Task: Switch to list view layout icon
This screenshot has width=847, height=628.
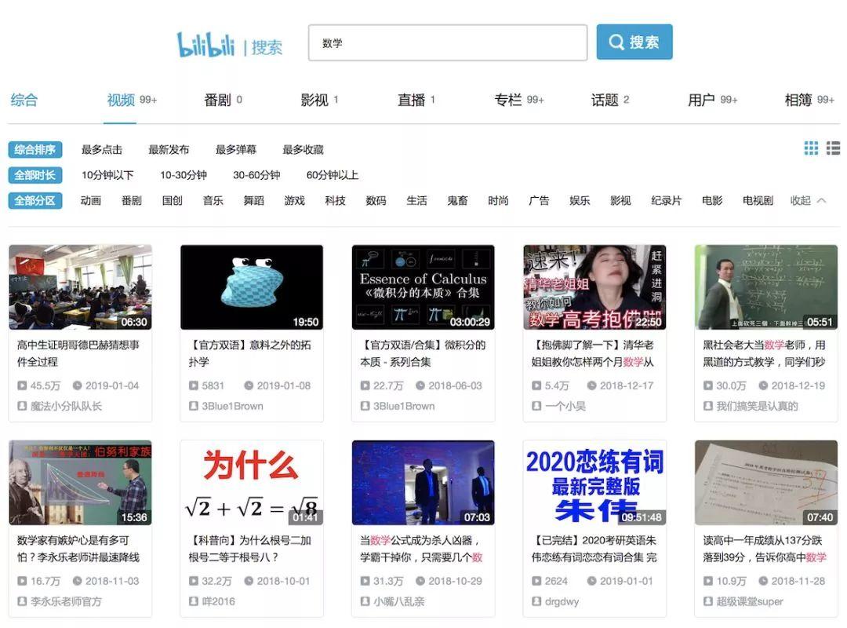Action: coord(833,148)
